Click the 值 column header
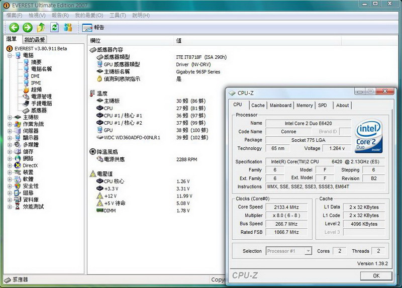 point(257,41)
